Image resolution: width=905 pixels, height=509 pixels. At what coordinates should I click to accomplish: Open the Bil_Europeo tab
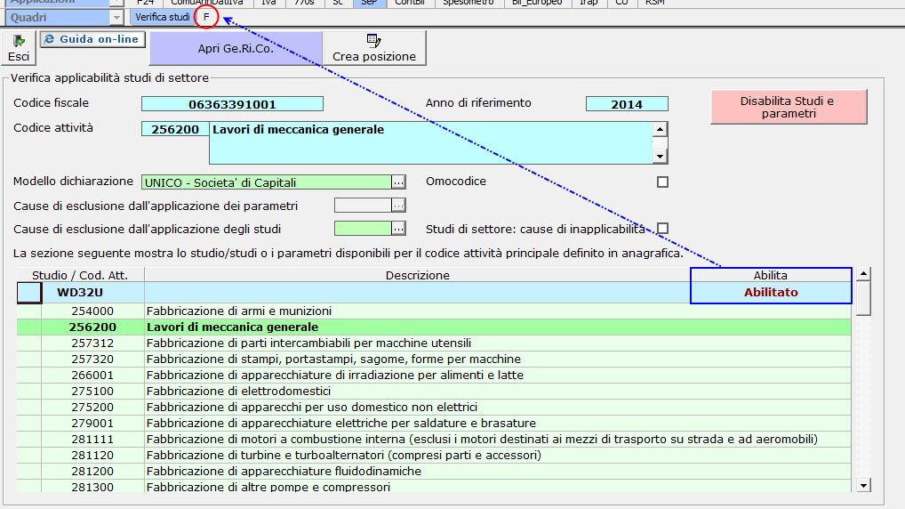[x=537, y=3]
